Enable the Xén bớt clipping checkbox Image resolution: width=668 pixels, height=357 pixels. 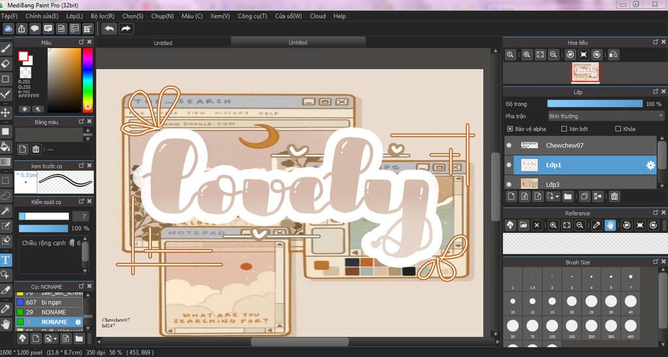click(x=564, y=129)
